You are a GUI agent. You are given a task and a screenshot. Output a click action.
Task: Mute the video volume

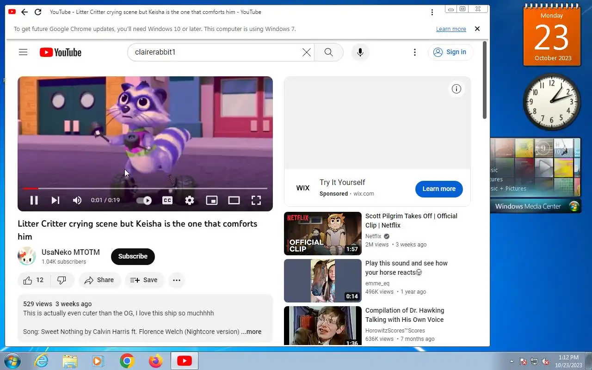pyautogui.click(x=77, y=200)
